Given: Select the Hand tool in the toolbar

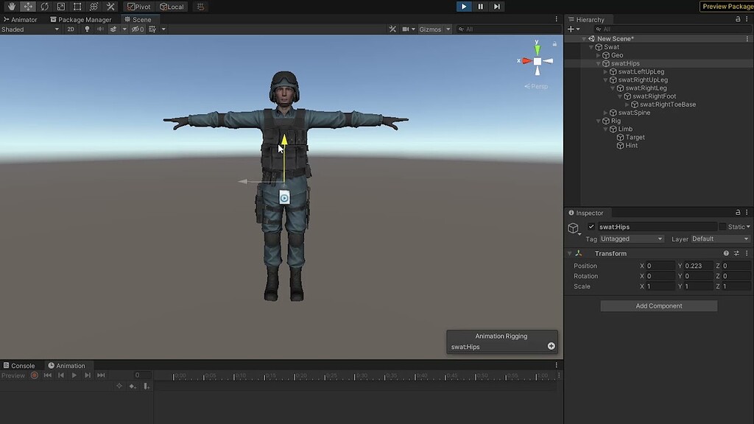Looking at the screenshot, I should pos(11,7).
